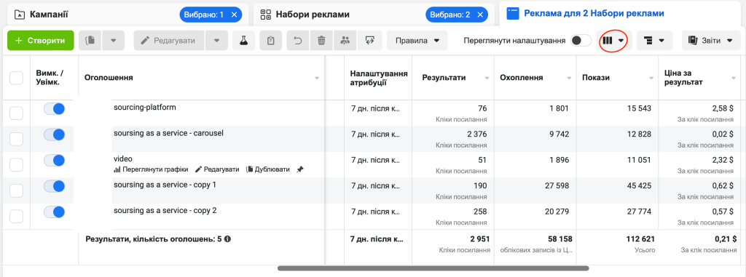This screenshot has width=746, height=277.
Task: Open Оголошення column sort arrow
Action: click(317, 78)
